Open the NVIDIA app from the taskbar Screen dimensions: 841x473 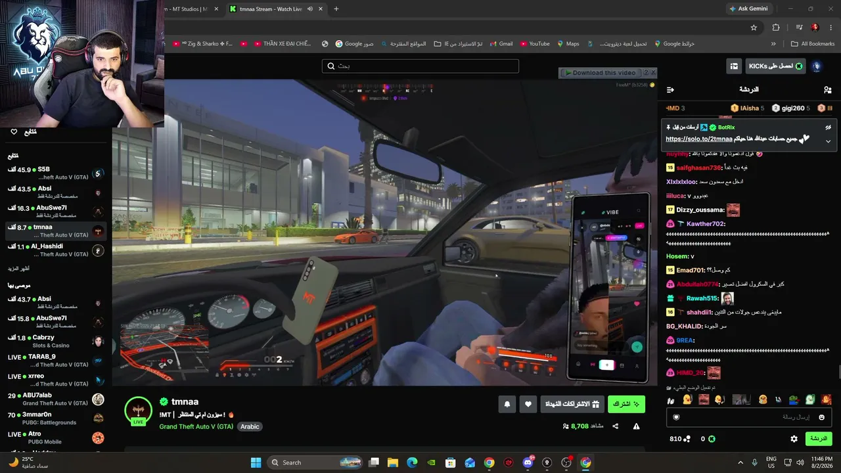pos(431,462)
